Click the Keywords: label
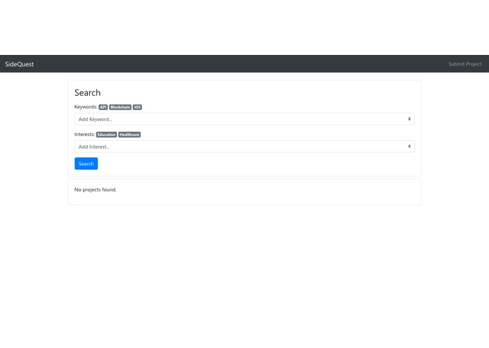This screenshot has width=489, height=348. (86, 107)
